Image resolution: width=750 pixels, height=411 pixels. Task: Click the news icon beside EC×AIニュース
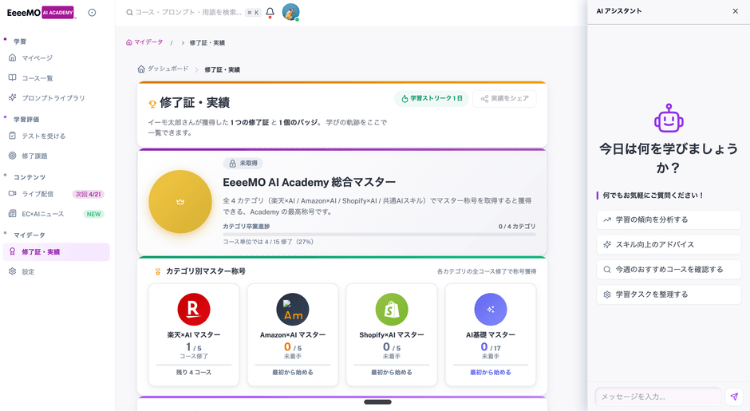13,213
